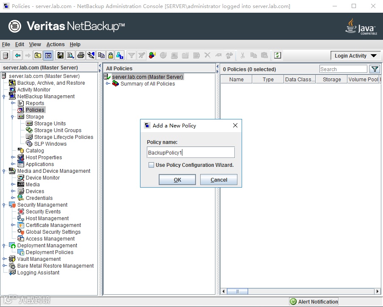383x307 pixels.
Task: Click the Security Events icon
Action: coord(21,211)
